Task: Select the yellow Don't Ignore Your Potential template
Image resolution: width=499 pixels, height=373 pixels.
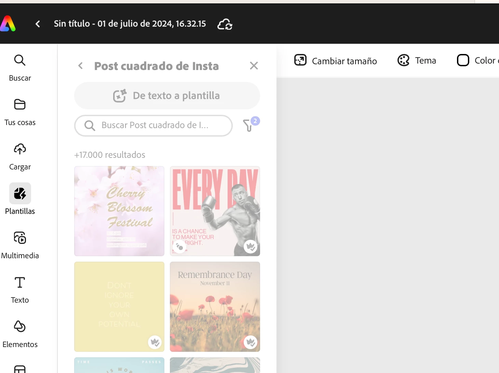Action: point(119,307)
